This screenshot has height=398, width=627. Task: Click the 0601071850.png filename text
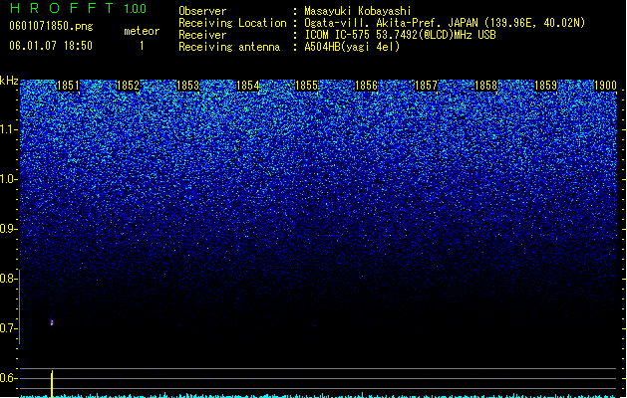(x=51, y=26)
